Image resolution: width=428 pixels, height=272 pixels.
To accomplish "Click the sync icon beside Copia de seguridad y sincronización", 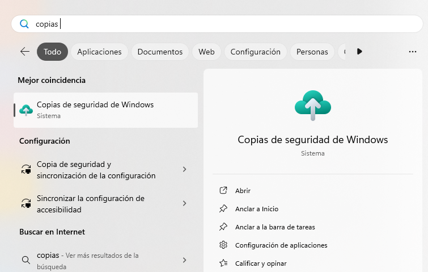I will [x=26, y=169].
